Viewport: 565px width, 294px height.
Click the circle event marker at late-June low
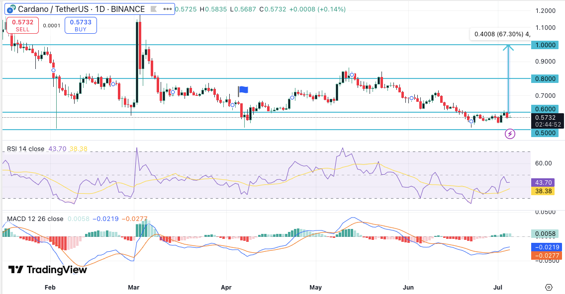[x=471, y=122]
